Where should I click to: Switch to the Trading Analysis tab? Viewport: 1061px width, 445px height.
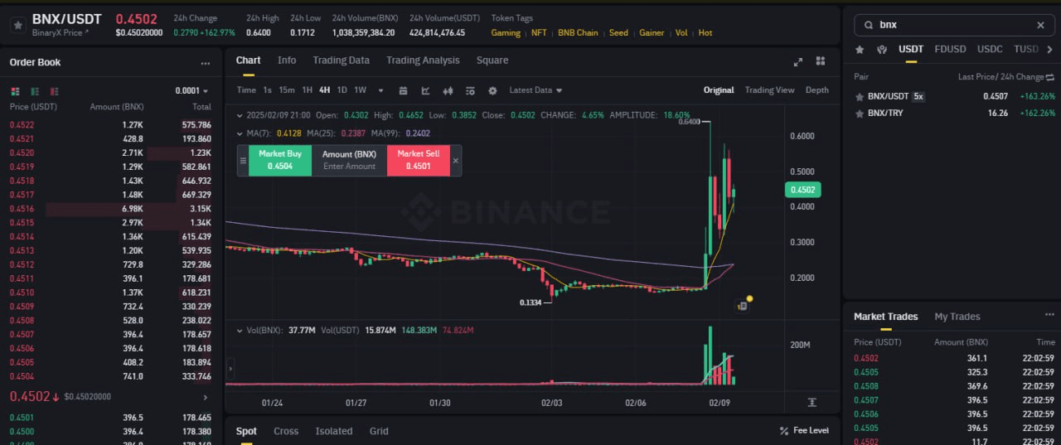423,60
